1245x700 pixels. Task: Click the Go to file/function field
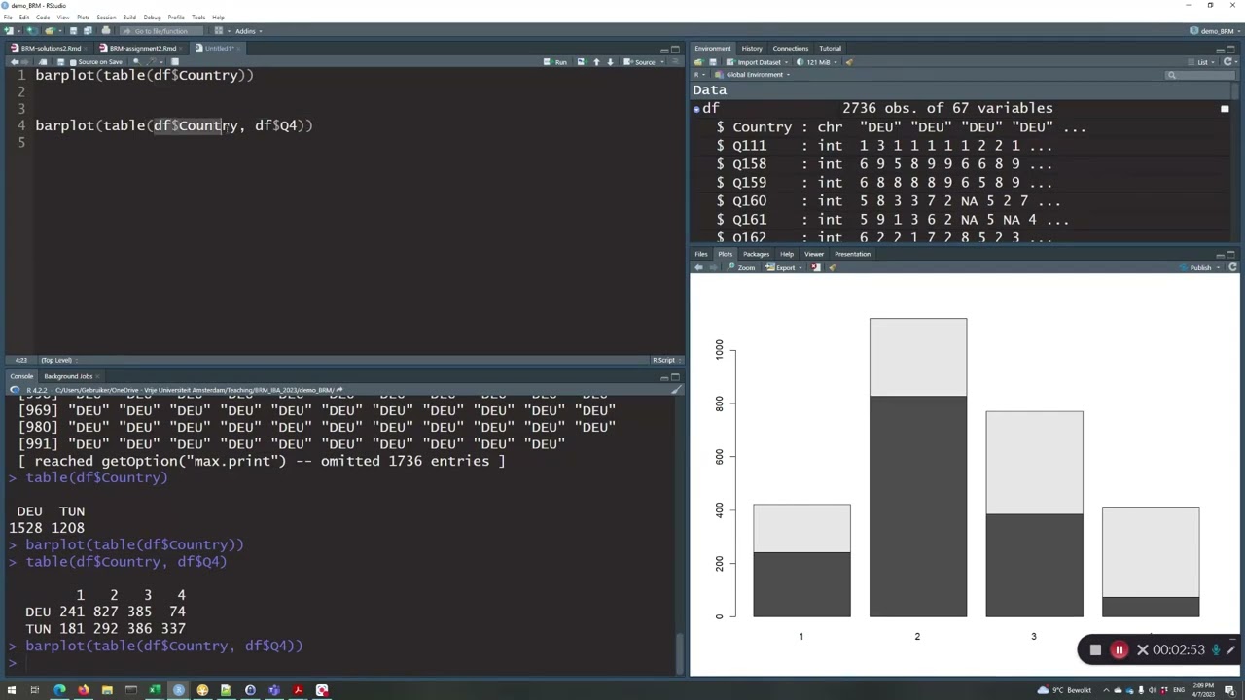point(161,31)
